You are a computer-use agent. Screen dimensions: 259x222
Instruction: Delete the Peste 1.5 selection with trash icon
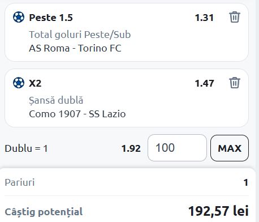pos(235,17)
